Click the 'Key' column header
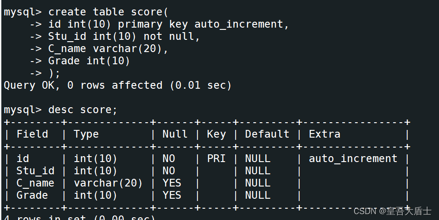Image resolution: width=439 pixels, height=220 pixels. [x=216, y=134]
